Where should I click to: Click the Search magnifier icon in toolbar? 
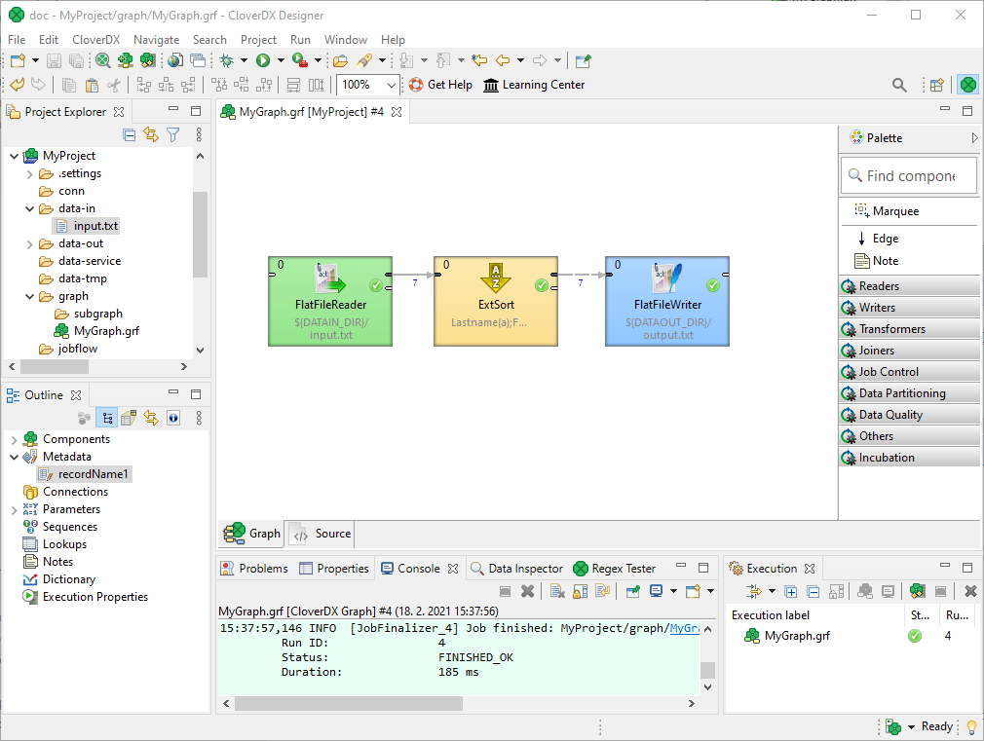(899, 85)
